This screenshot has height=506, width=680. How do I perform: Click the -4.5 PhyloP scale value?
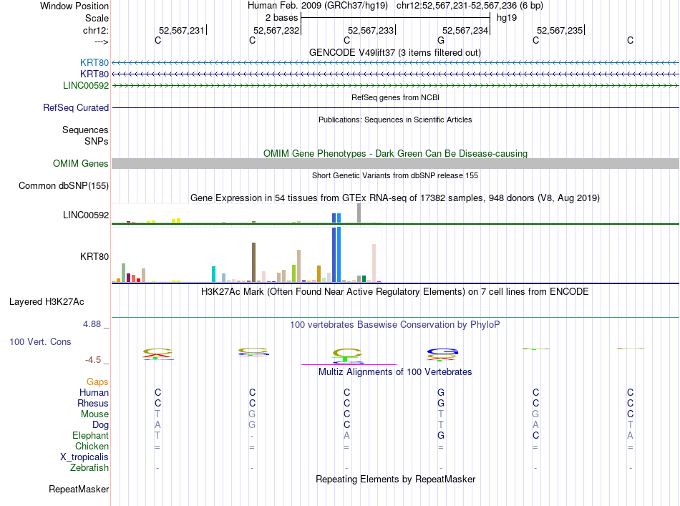click(x=93, y=360)
